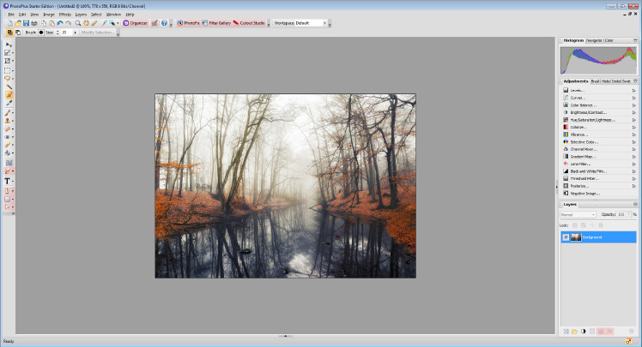
Task: Print the image via printer icon
Action: coord(34,23)
